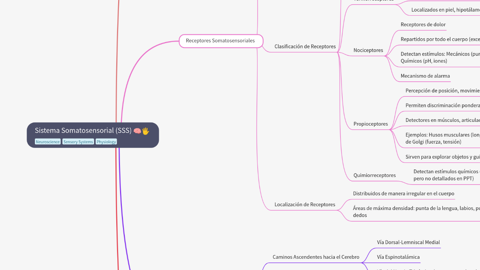
Task: Select Distribuidos de manera irregular text node
Action: 403,194
